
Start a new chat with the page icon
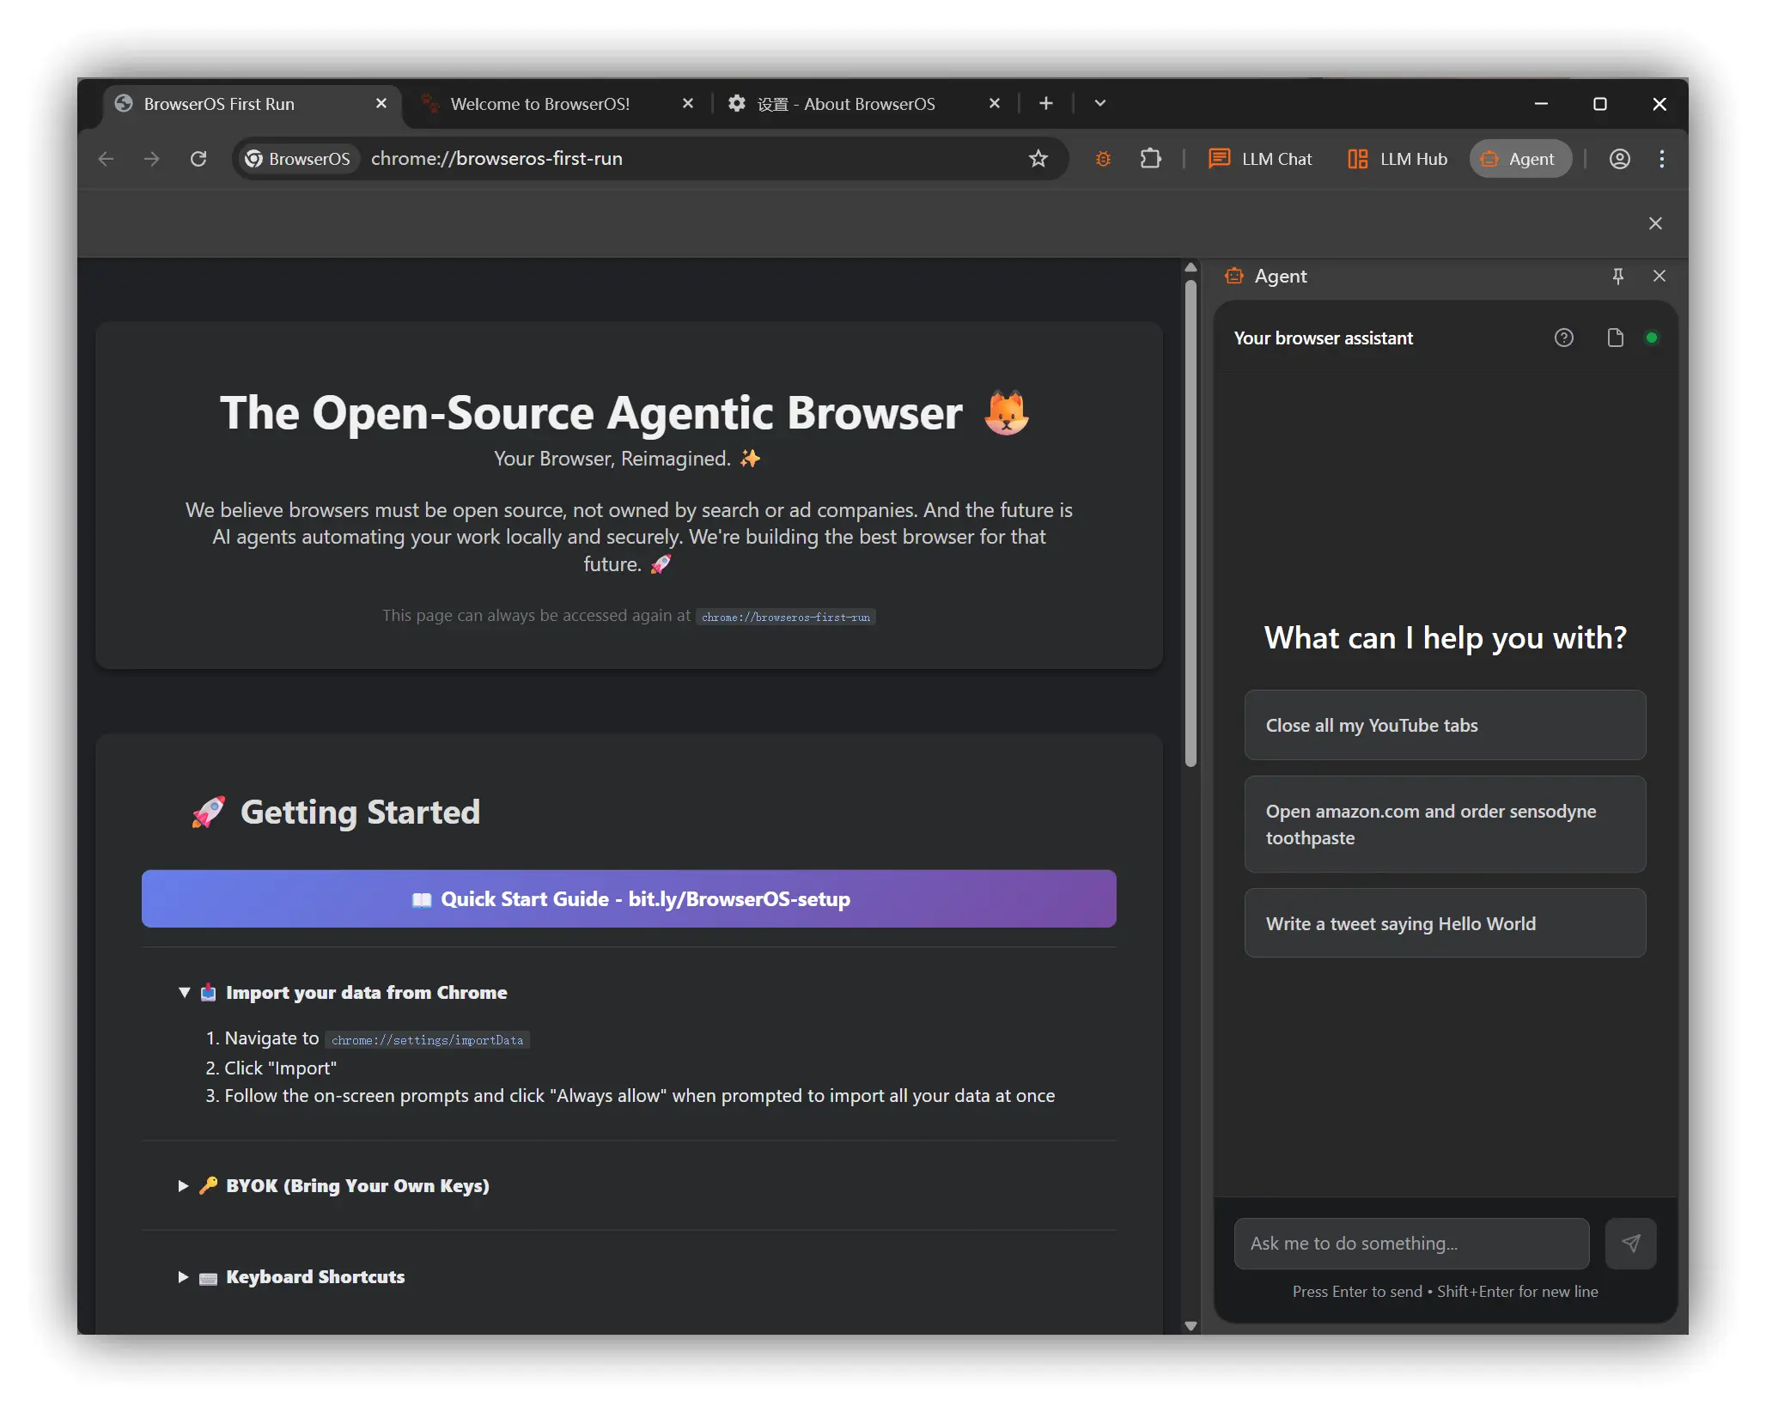(x=1616, y=338)
